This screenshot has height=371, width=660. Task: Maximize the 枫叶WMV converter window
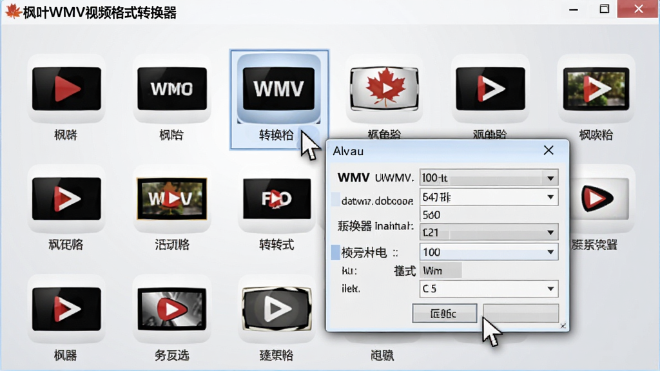pyautogui.click(x=605, y=9)
